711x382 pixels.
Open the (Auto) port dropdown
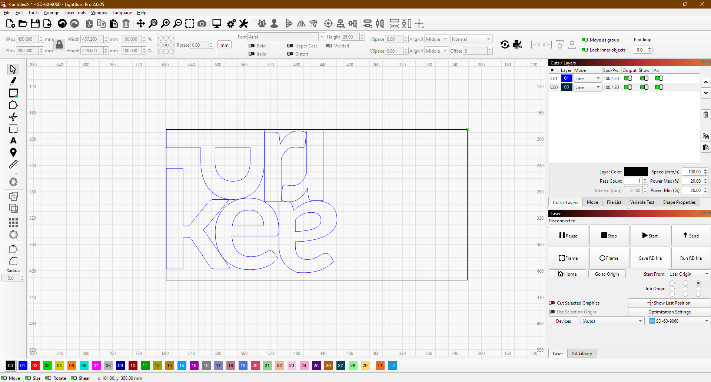tap(612, 321)
